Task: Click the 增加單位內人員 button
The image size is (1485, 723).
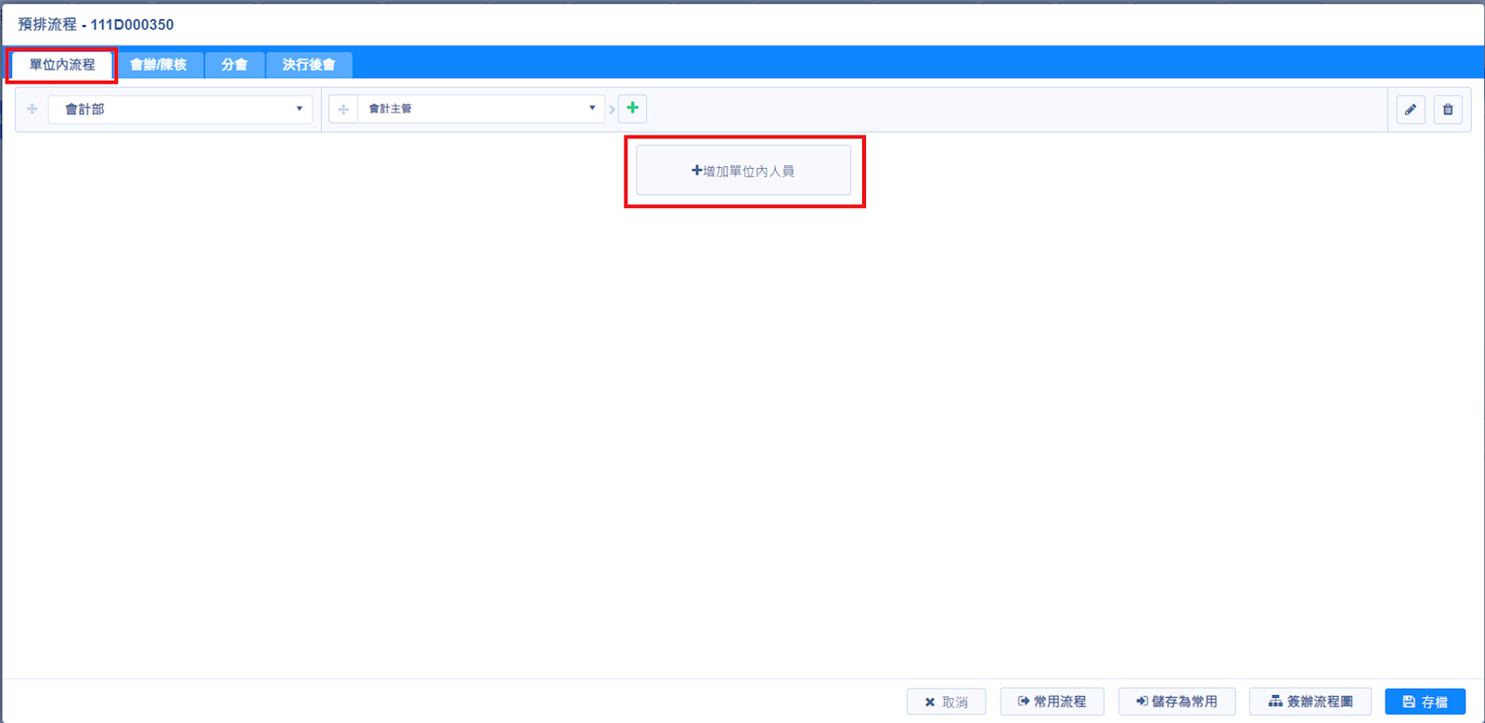Action: (743, 171)
